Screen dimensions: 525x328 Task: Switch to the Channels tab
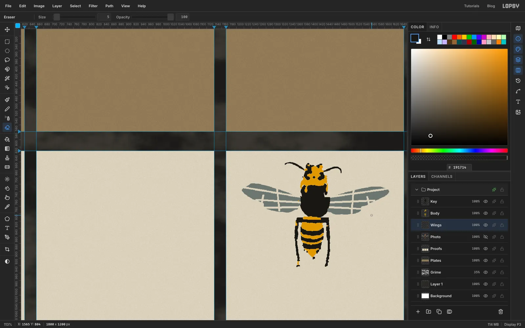pyautogui.click(x=442, y=176)
